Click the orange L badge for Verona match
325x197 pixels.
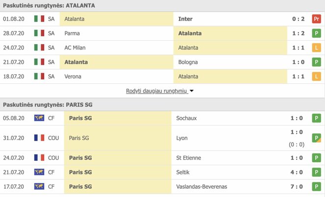317,76
